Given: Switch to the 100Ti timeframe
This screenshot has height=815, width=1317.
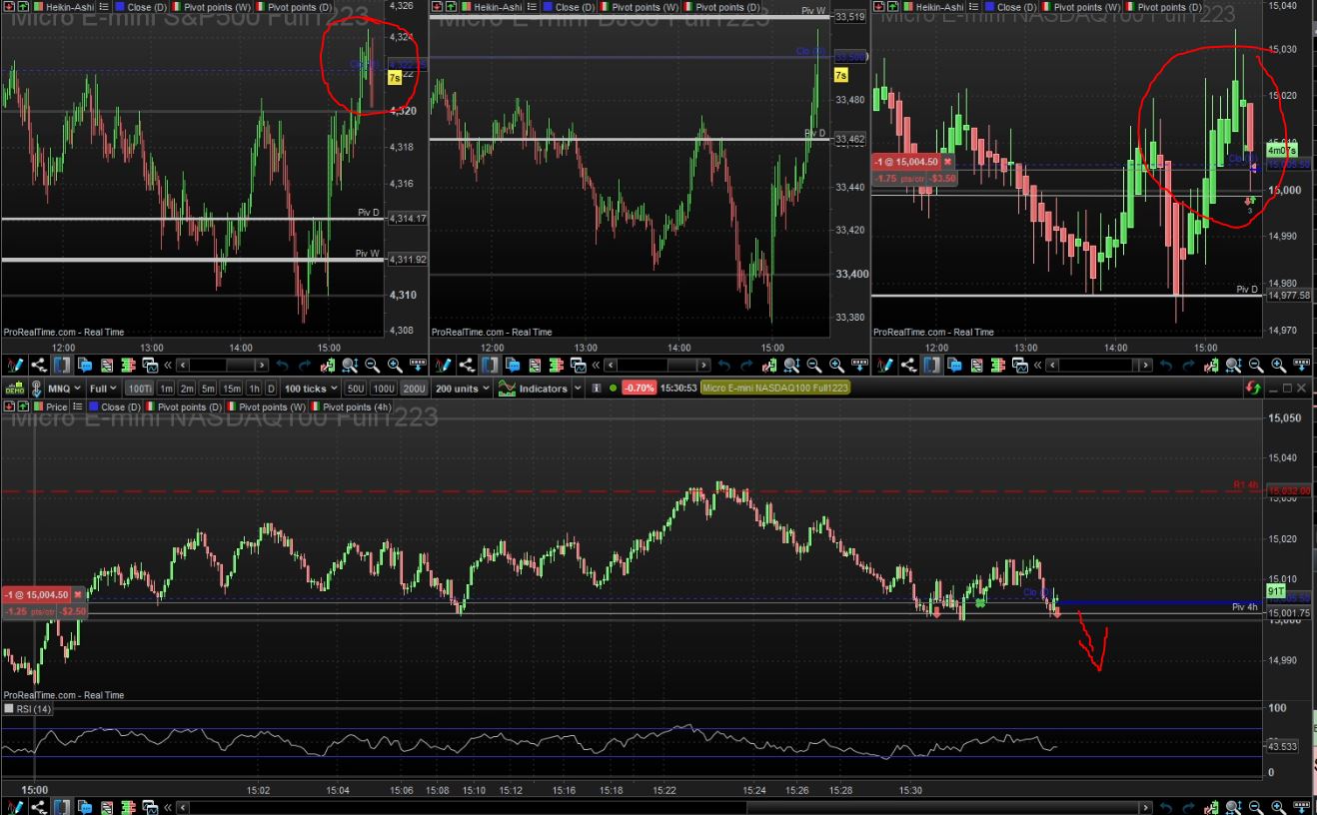Looking at the screenshot, I should [138, 389].
